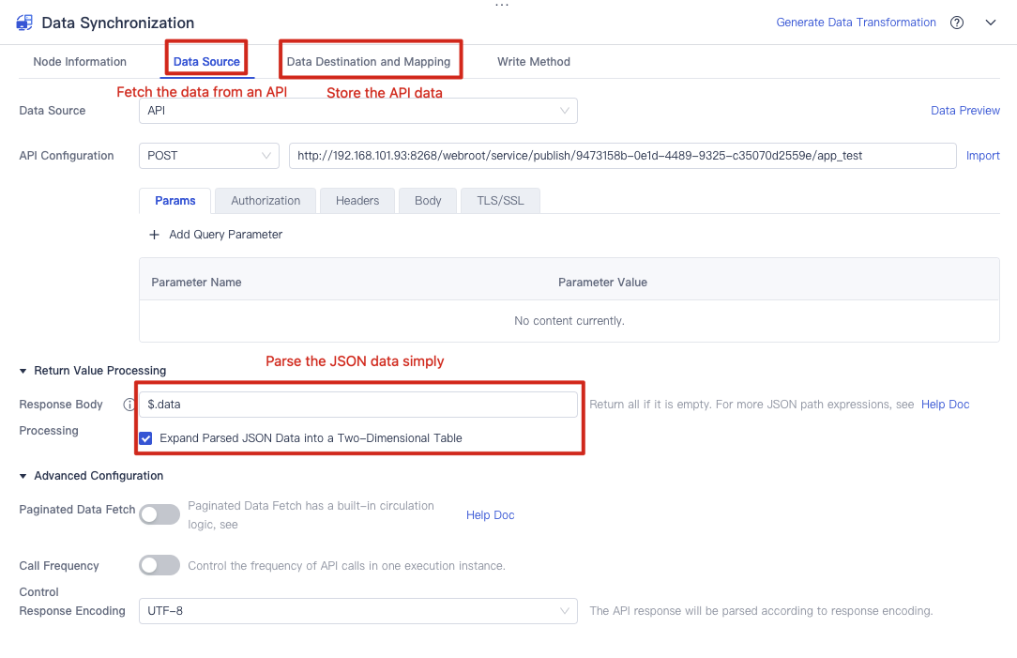Switch to the Node Information tab
This screenshot has width=1017, height=658.
[80, 61]
